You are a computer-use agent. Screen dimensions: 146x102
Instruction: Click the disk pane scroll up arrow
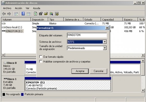pyautogui.click(x=143, y=61)
